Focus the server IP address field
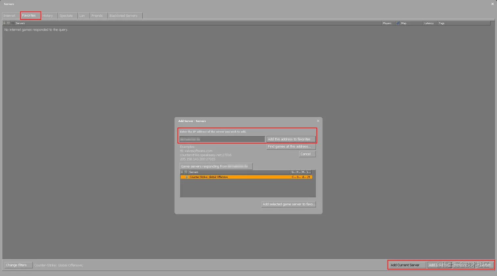 222,139
